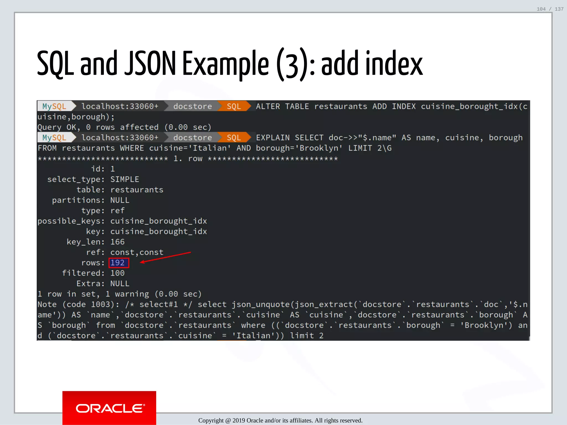Click the Oracle copyright 2019 footer text
This screenshot has height=425, width=567.
280,420
